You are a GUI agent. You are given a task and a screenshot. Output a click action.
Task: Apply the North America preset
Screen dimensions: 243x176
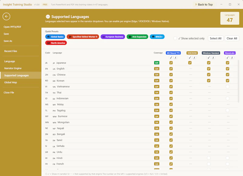pos(56,43)
